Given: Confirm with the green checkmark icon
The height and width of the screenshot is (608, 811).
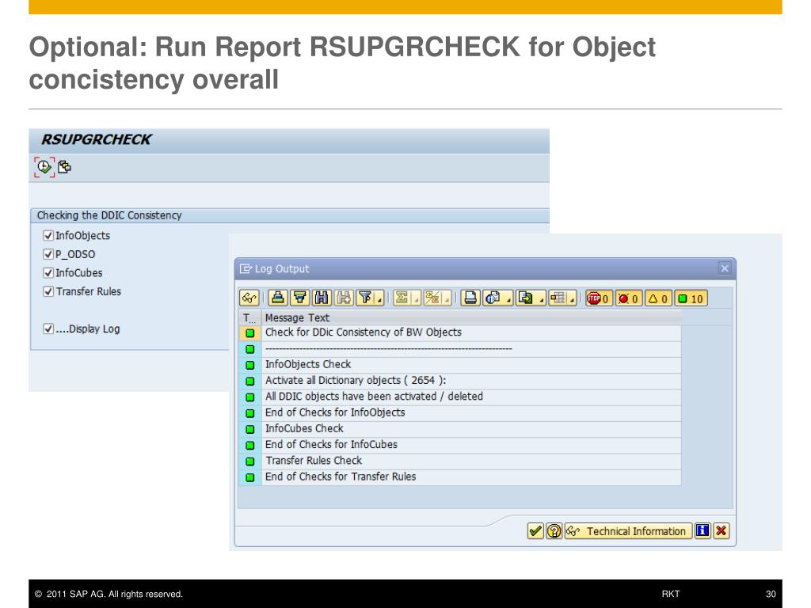Looking at the screenshot, I should tap(535, 531).
